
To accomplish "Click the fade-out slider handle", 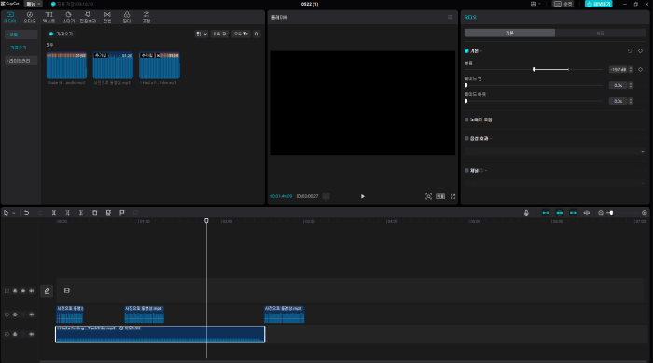I will pyautogui.click(x=466, y=101).
